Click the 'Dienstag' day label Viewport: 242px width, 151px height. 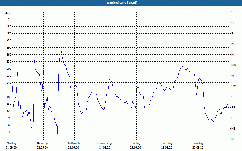42,143
